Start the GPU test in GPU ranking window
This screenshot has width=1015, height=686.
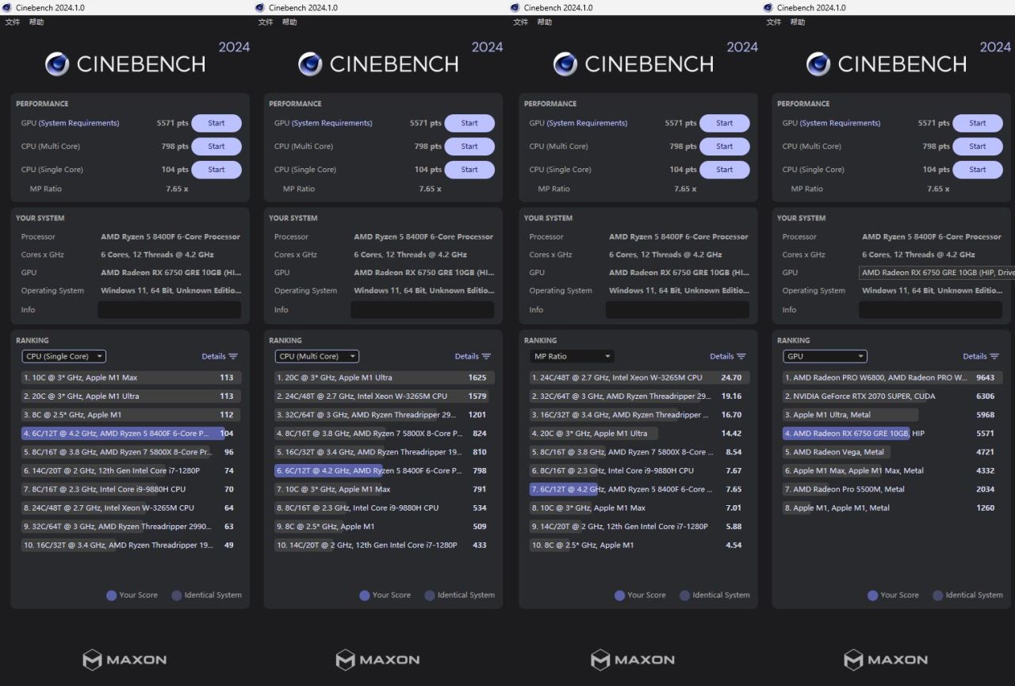pyautogui.click(x=978, y=124)
